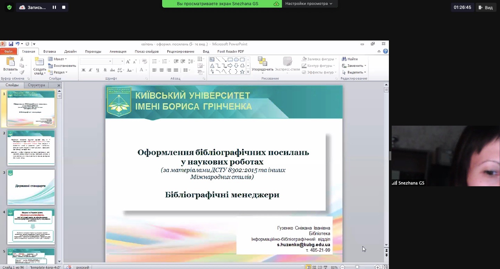Click the Paste (Вставить) clipboard icon

[10, 62]
